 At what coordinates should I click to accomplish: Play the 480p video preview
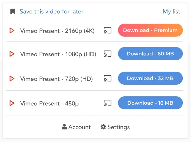(12, 103)
